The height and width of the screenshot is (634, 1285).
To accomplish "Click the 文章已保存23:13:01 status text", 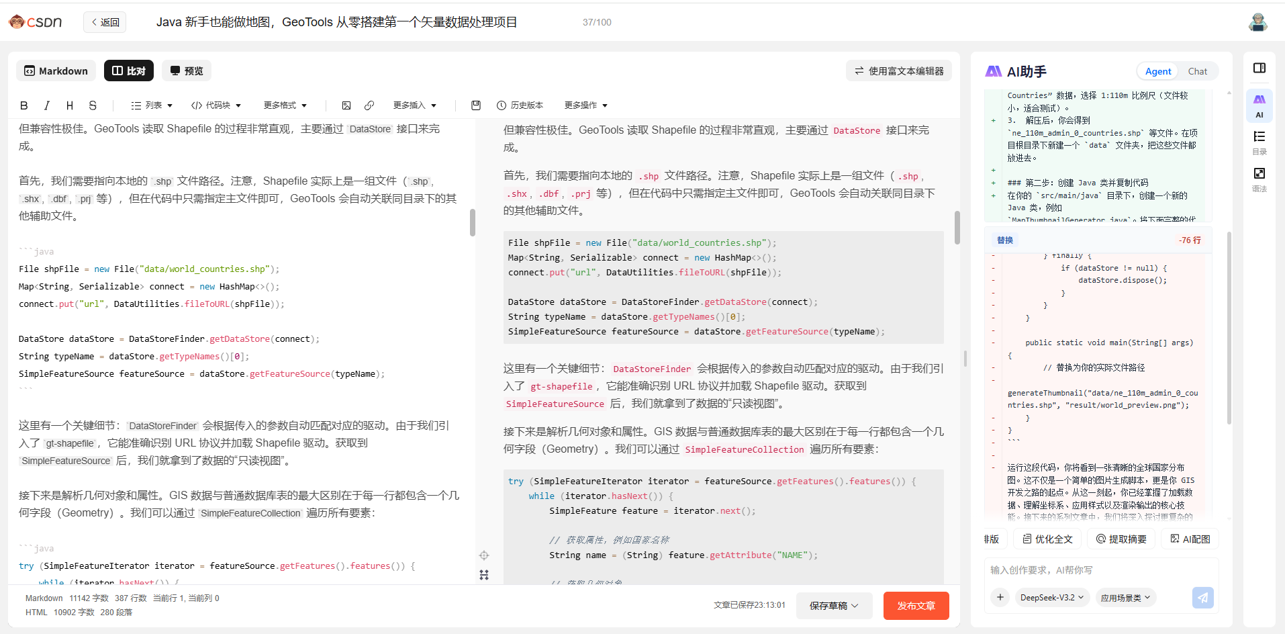I will tap(749, 605).
